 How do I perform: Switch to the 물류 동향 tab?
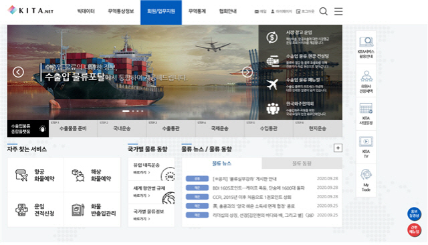302,164
